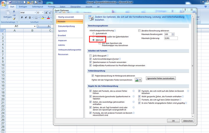Open Schriftart group dialog launcher

[x=51, y=22]
